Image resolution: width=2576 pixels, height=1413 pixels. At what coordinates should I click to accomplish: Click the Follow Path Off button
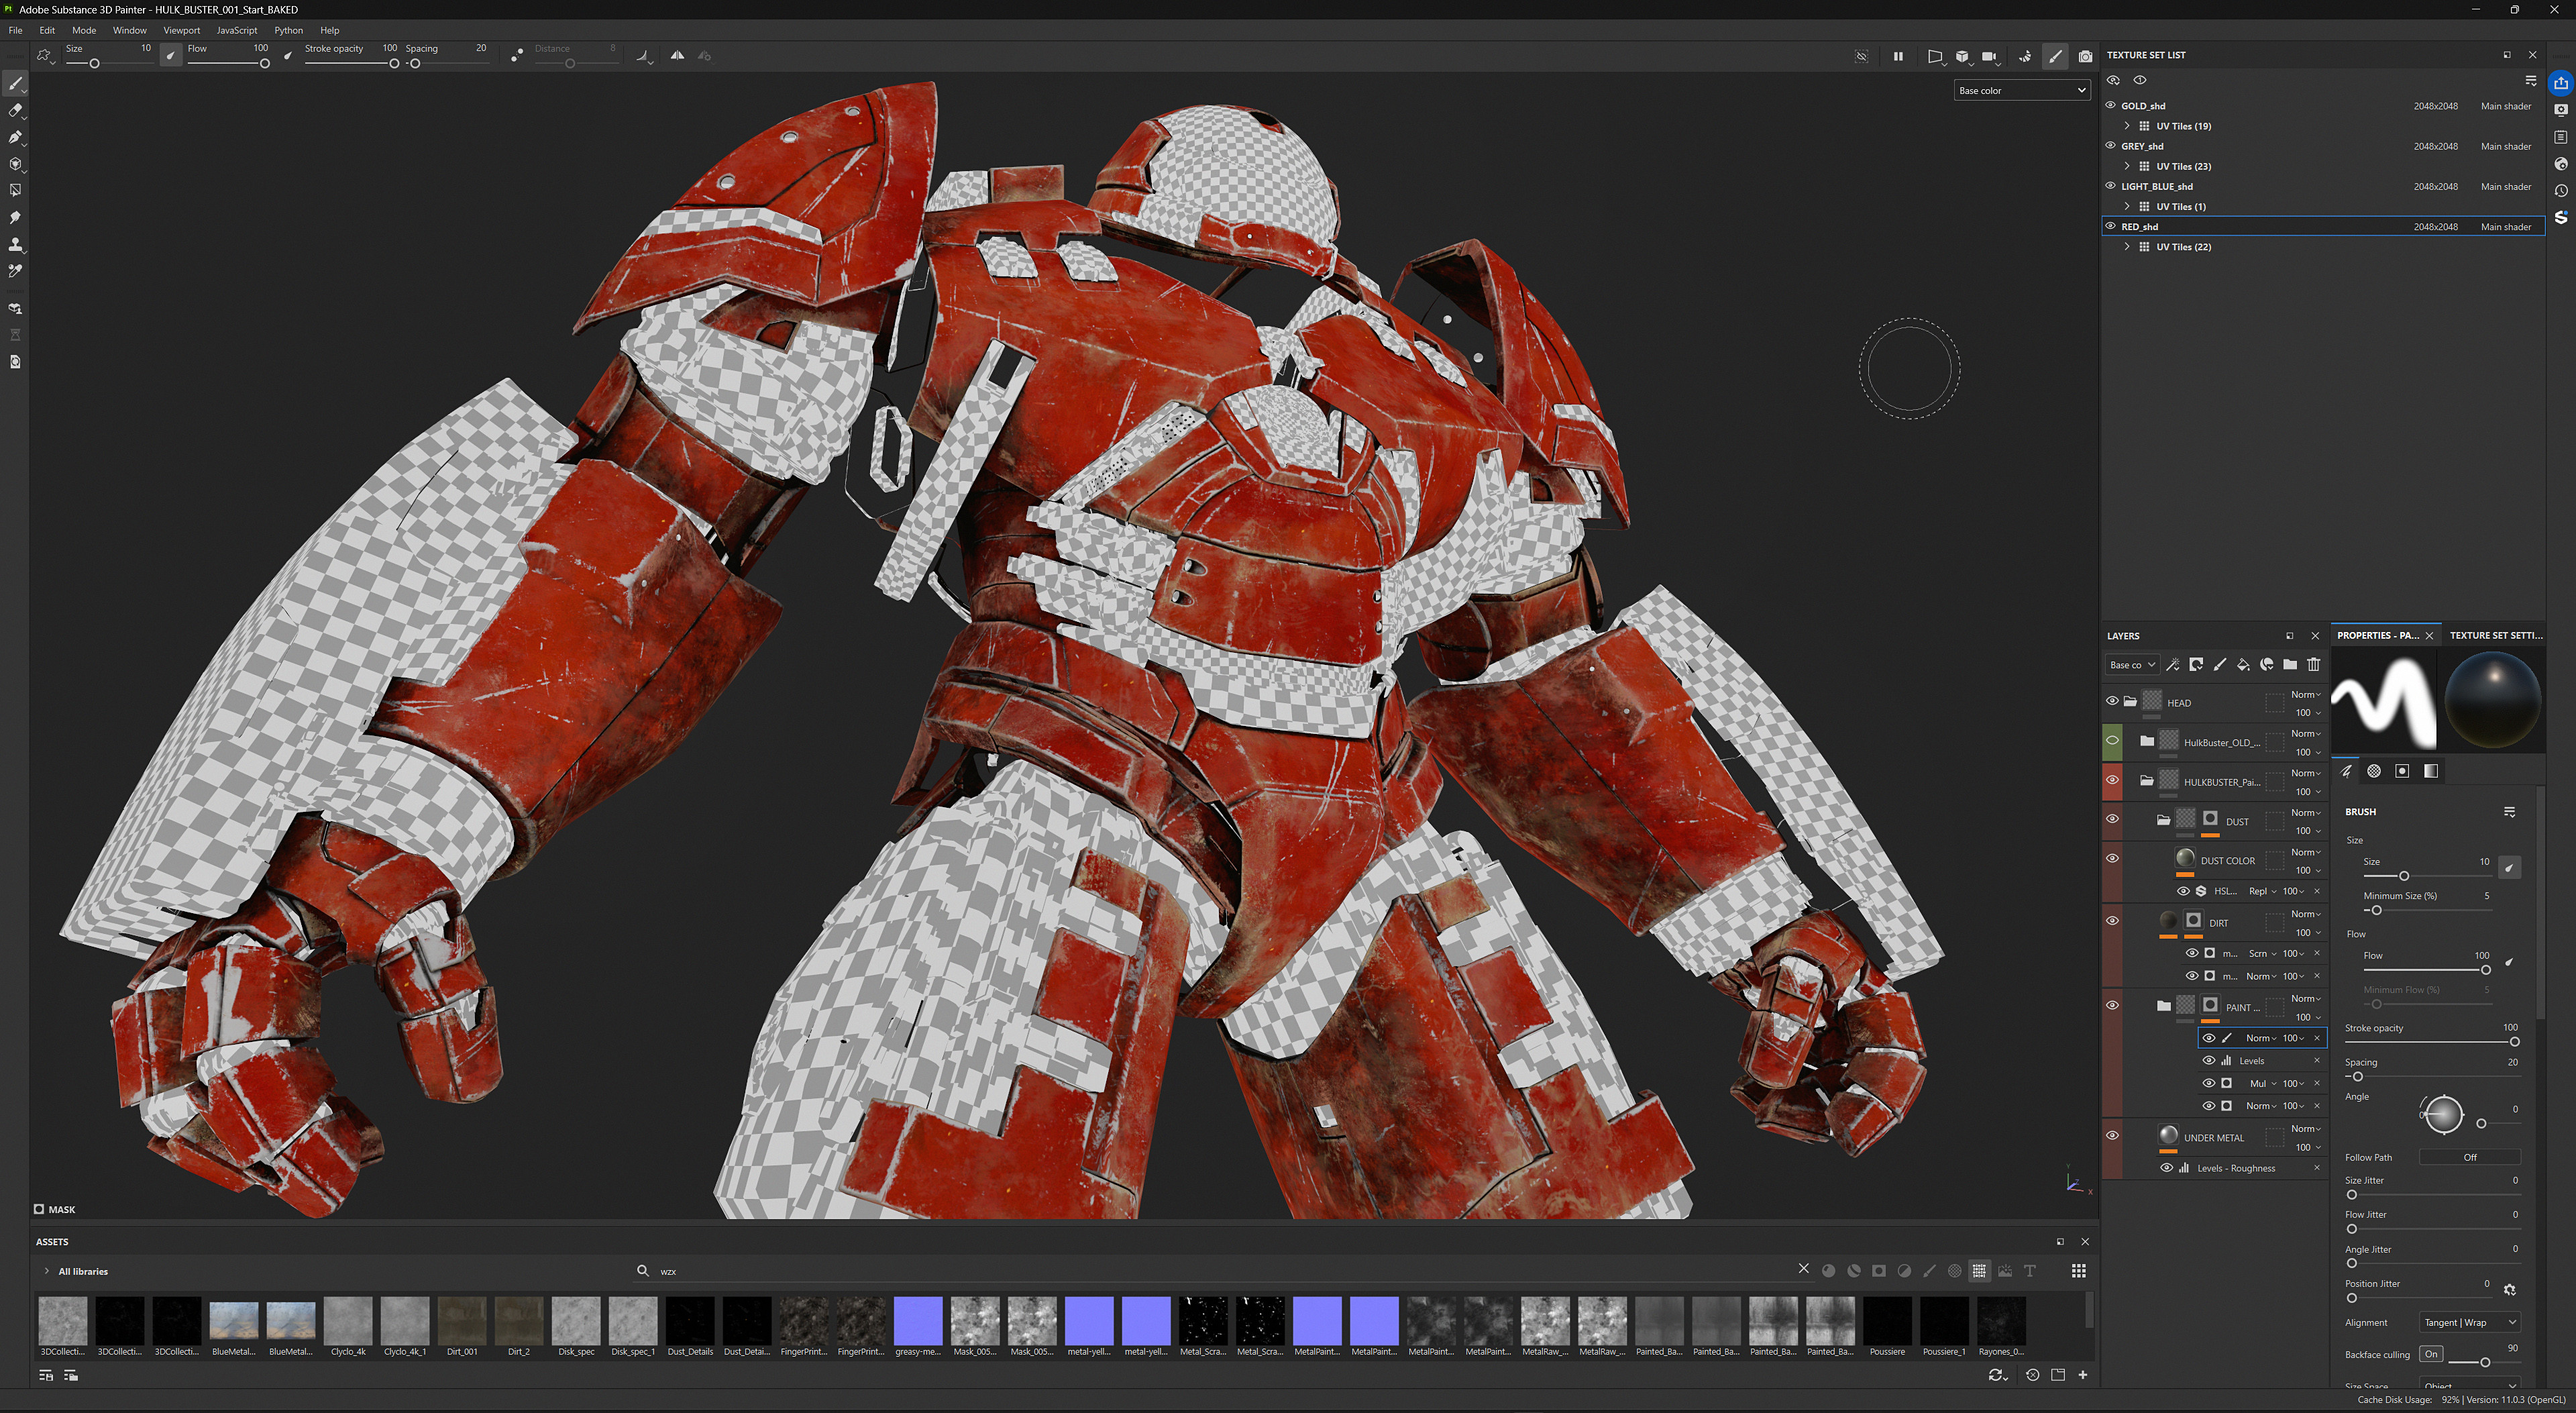[2469, 1158]
